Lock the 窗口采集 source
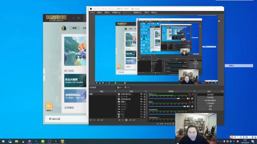This screenshot has height=144, width=257. click(x=144, y=97)
